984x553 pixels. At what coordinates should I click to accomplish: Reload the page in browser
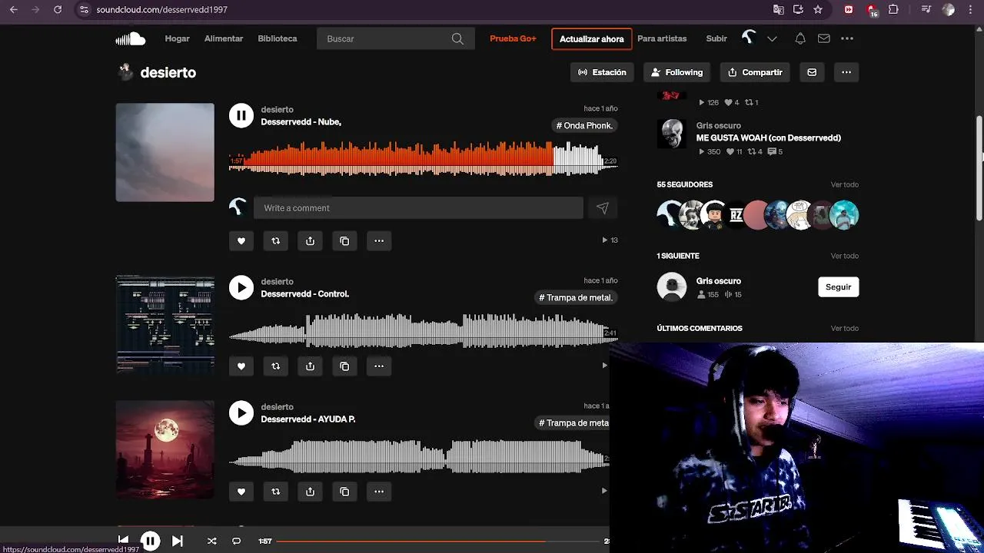(x=58, y=9)
